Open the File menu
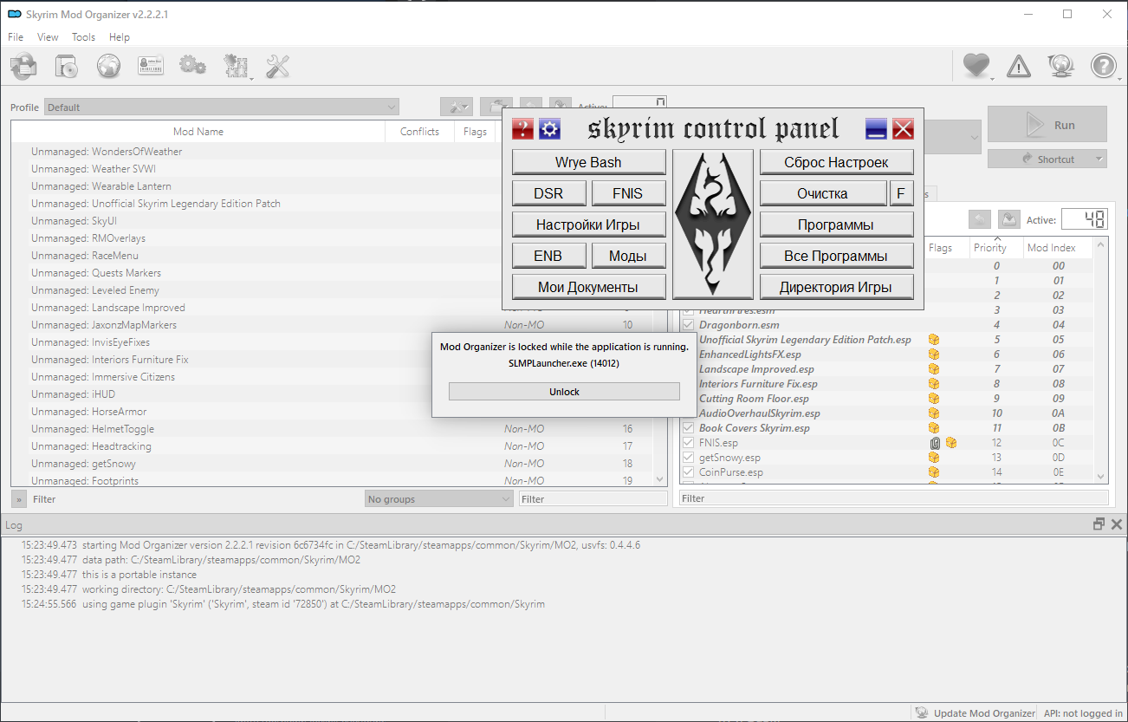The height and width of the screenshot is (722, 1128). (x=16, y=37)
